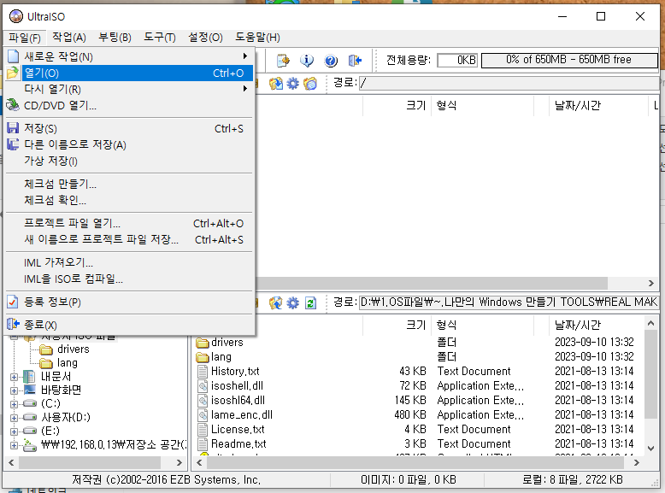Image resolution: width=665 pixels, height=493 pixels.
Task: Click the folder properties icon beside image path
Action: (x=310, y=84)
